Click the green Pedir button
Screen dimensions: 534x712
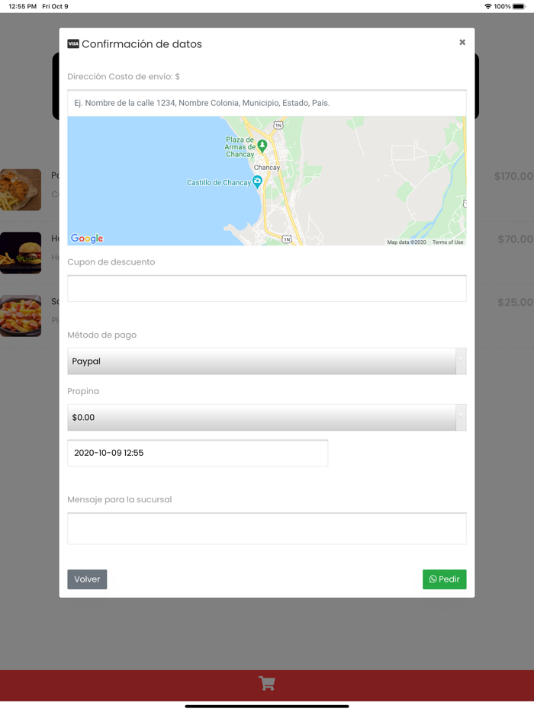click(x=444, y=579)
